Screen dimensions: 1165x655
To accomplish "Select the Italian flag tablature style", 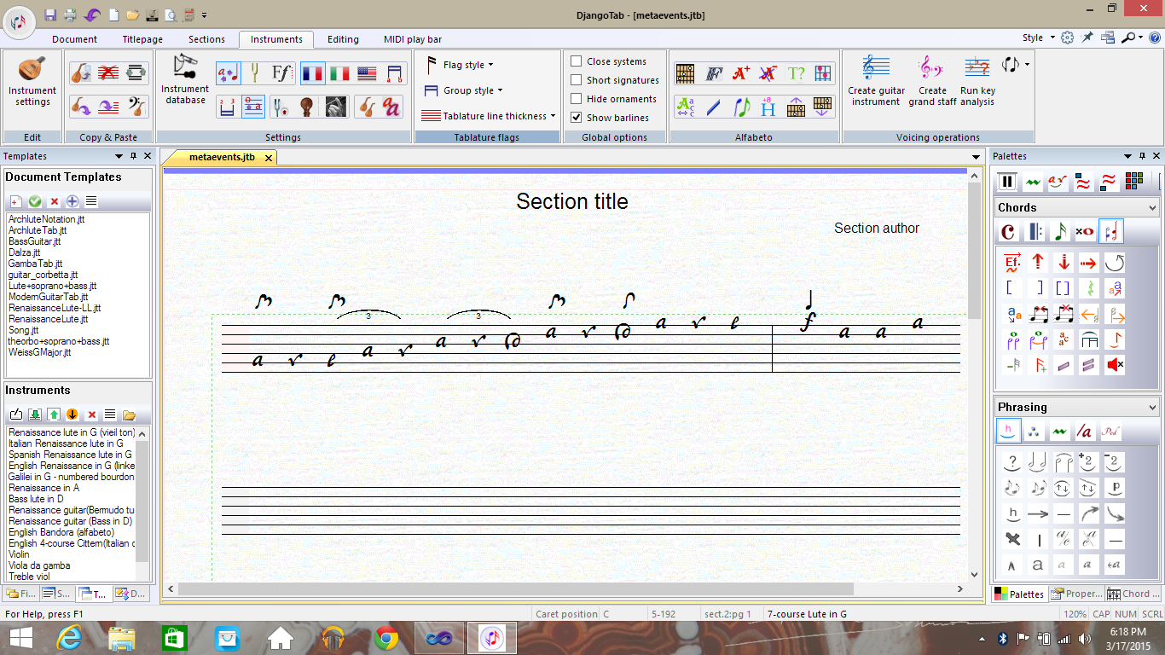I will coord(339,74).
